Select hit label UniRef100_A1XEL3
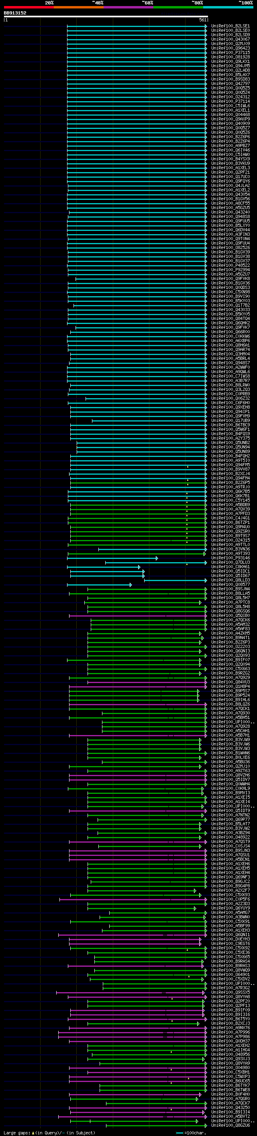The image size is (257, 1136). (x=230, y=168)
